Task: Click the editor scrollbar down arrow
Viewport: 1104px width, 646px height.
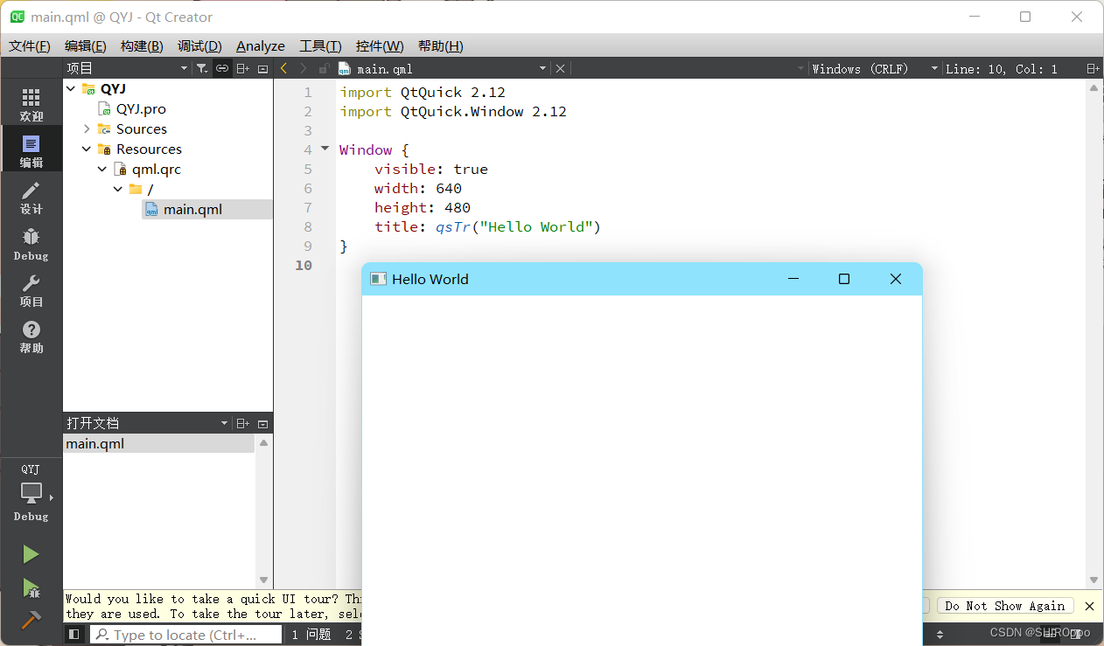Action: click(x=1094, y=580)
